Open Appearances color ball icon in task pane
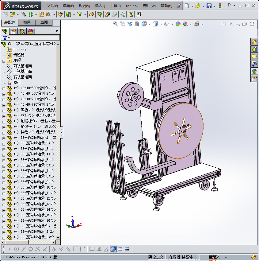This screenshot has width=259, height=261. (254, 71)
